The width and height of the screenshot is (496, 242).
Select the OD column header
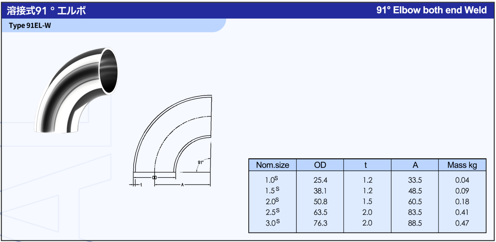pos(320,165)
